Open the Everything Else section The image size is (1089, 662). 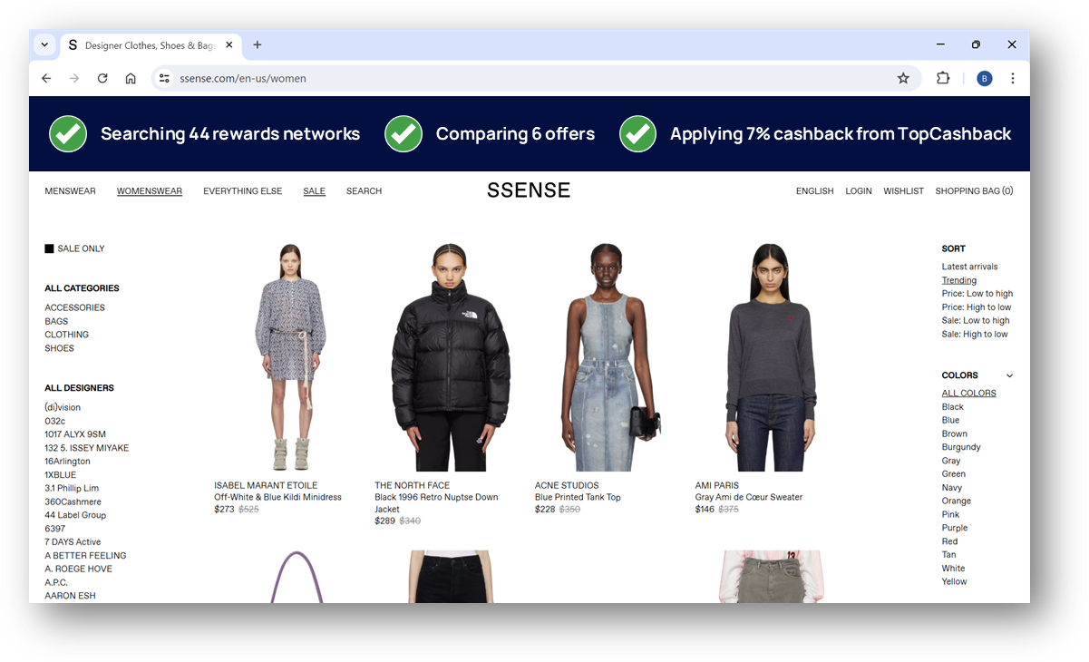[242, 191]
